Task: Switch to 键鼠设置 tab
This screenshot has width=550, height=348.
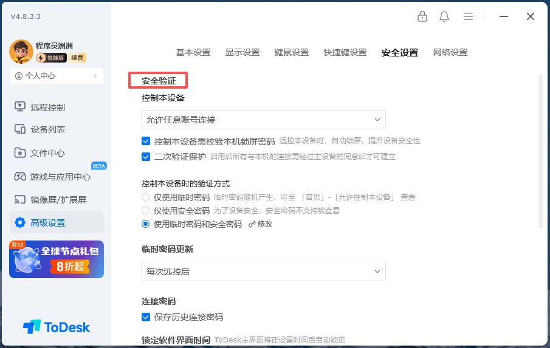Action: (292, 53)
